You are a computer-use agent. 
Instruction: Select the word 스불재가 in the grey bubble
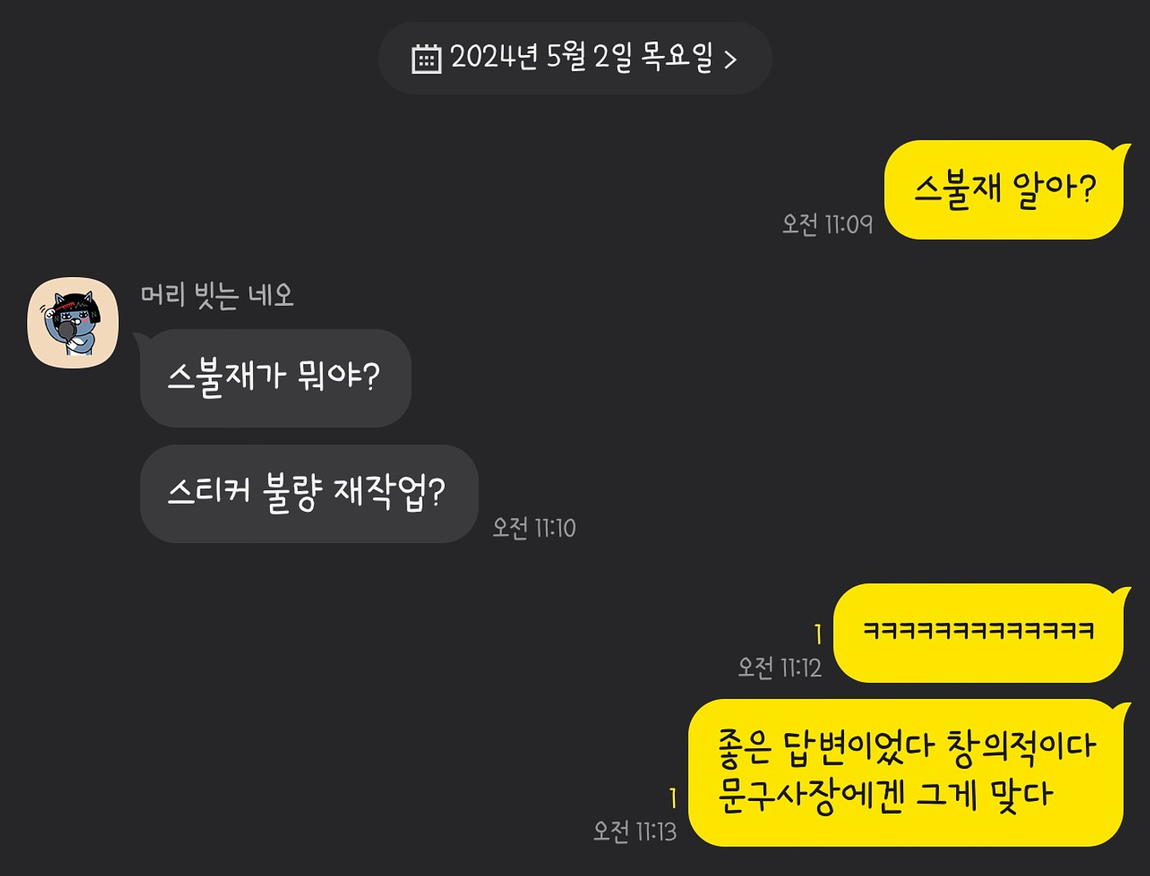(x=227, y=377)
